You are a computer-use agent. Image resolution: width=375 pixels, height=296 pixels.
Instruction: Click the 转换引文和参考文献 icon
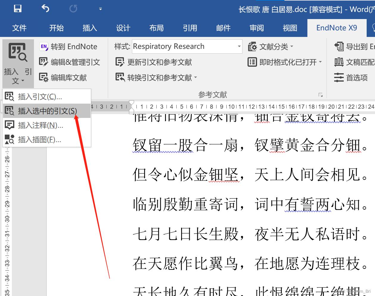click(120, 77)
